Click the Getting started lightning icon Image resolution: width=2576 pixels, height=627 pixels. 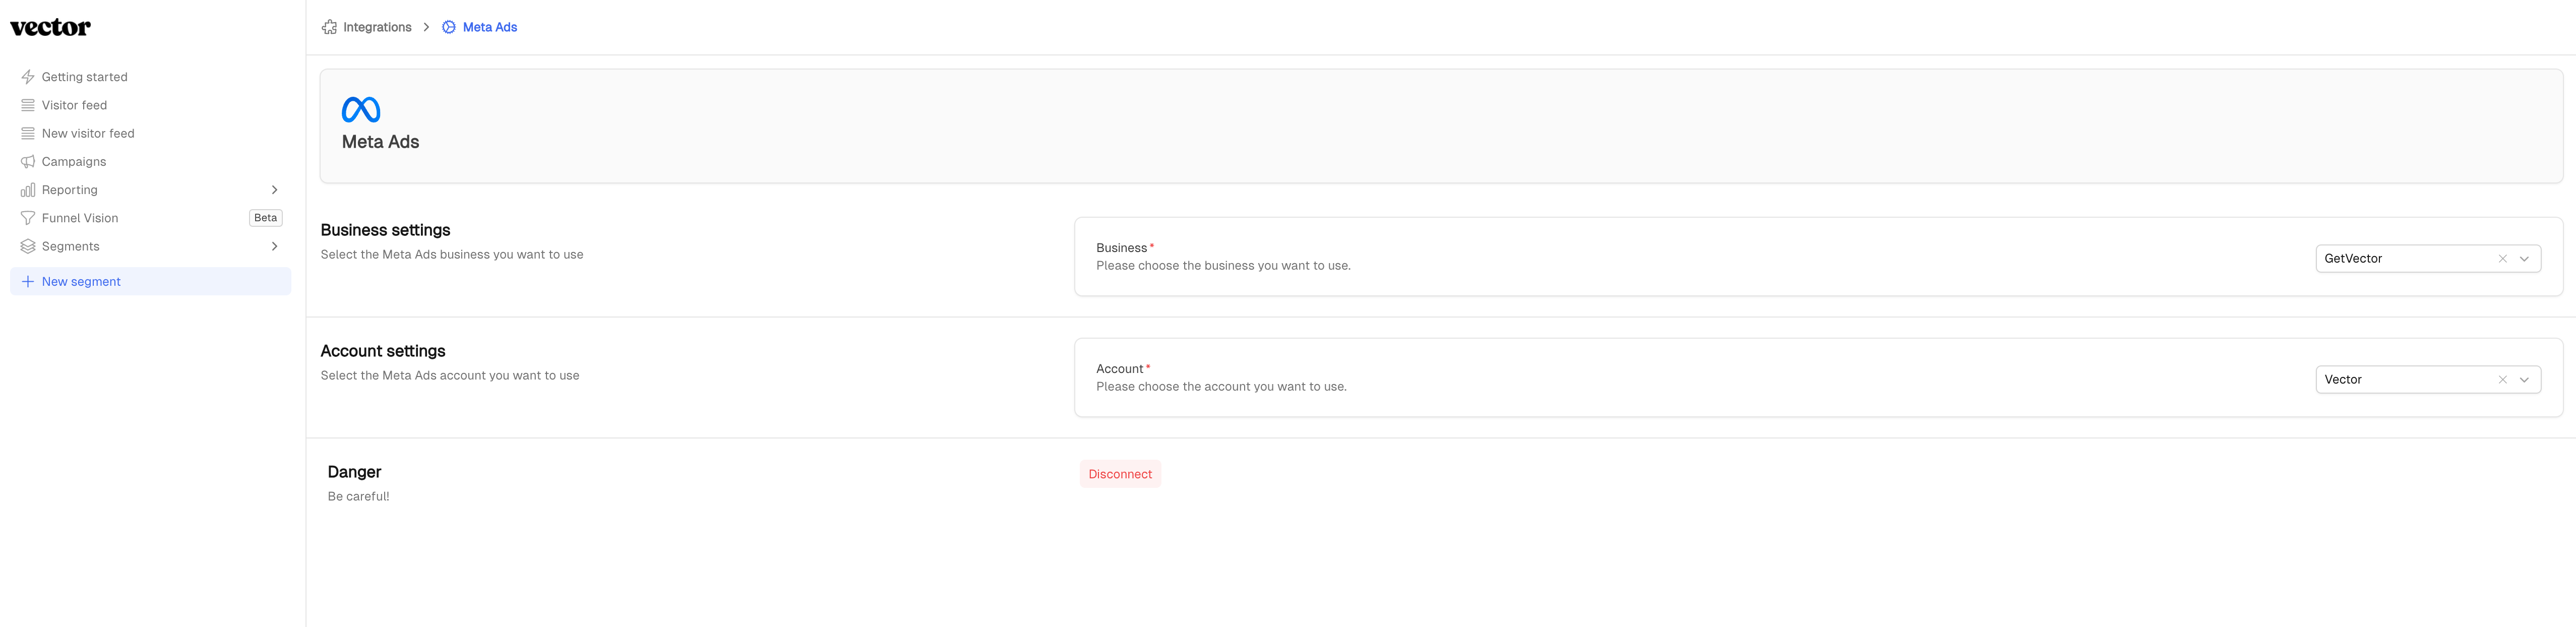[28, 77]
